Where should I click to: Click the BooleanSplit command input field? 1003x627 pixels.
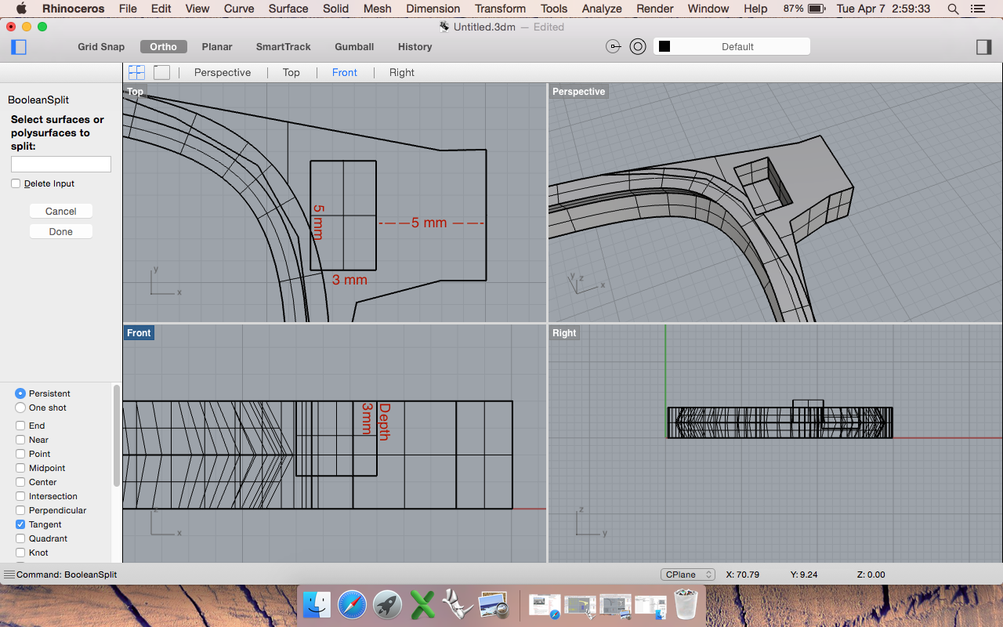coord(61,164)
